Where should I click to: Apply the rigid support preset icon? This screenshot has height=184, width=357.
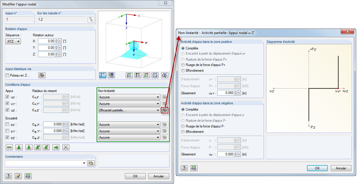tap(9, 147)
